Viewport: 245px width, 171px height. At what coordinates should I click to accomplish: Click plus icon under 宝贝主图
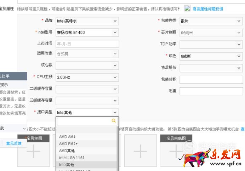pyautogui.click(x=34, y=151)
